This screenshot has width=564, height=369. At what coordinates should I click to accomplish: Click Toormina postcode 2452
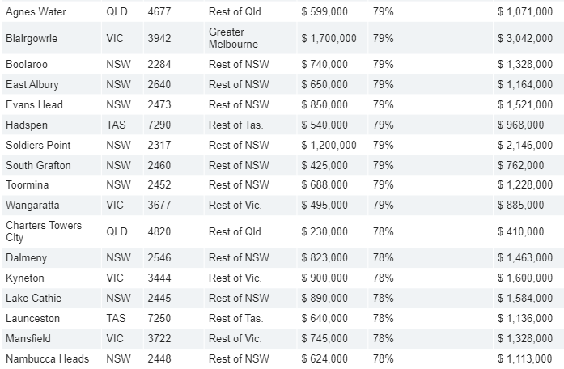tap(159, 184)
